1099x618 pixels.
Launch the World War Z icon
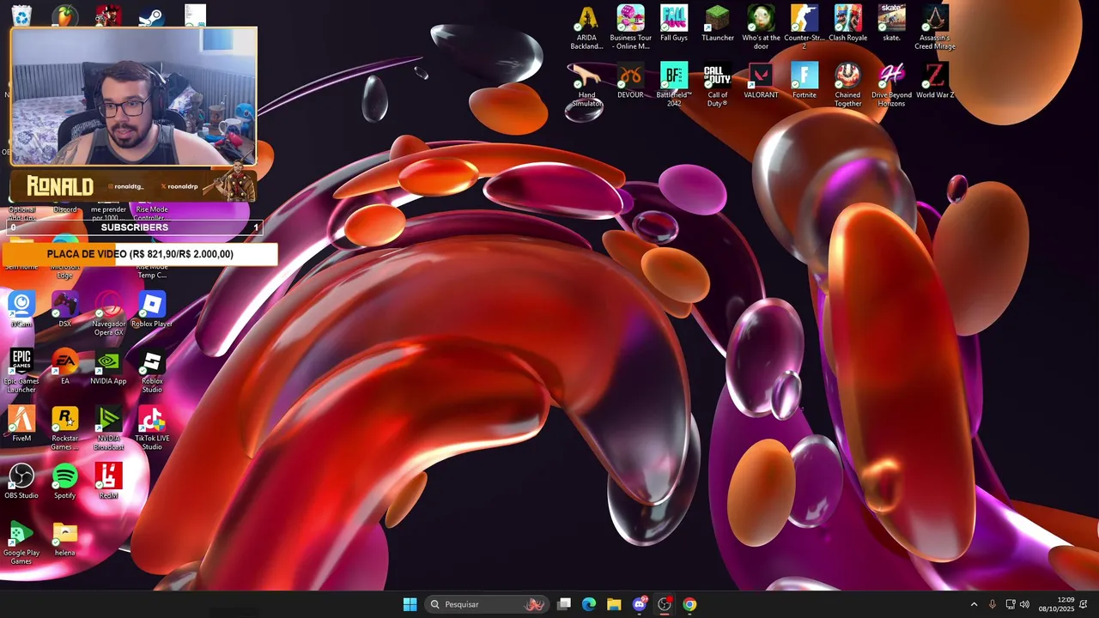[935, 81]
